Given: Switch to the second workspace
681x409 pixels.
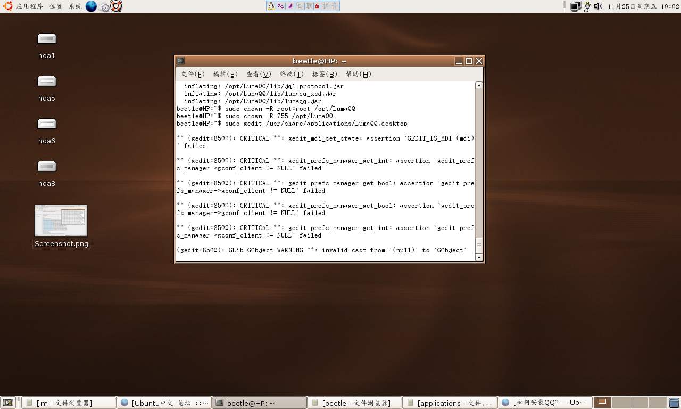Looking at the screenshot, I should (621, 403).
